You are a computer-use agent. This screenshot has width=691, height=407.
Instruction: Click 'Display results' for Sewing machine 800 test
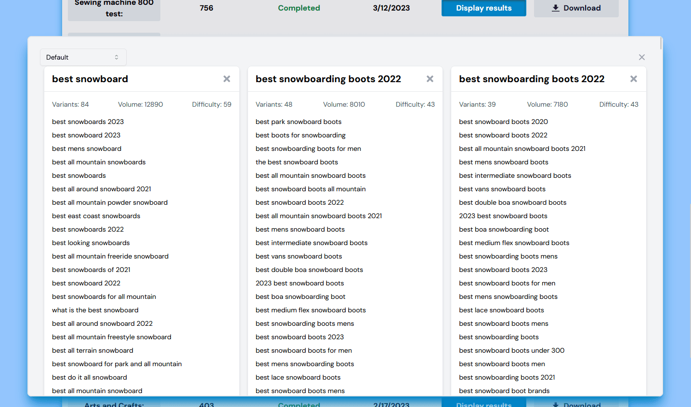(483, 8)
